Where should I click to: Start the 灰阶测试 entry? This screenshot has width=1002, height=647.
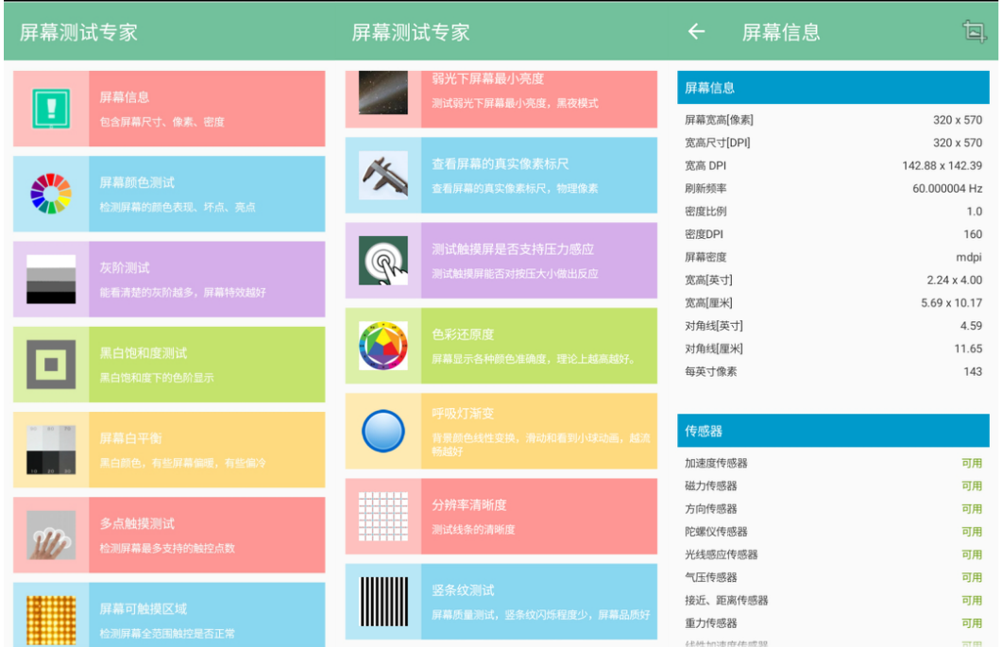click(169, 279)
